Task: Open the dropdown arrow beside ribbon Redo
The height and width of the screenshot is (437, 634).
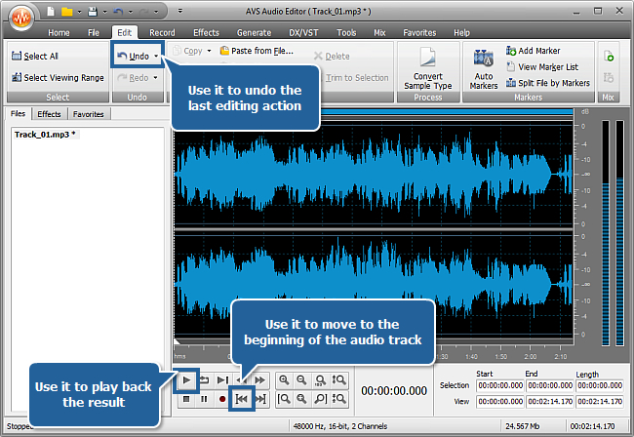Action: pyautogui.click(x=156, y=78)
